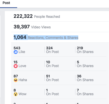Image resolution: width=109 pixels, height=104 pixels.
Task: Click the 8 Wow count
Action: [x=15, y=90]
